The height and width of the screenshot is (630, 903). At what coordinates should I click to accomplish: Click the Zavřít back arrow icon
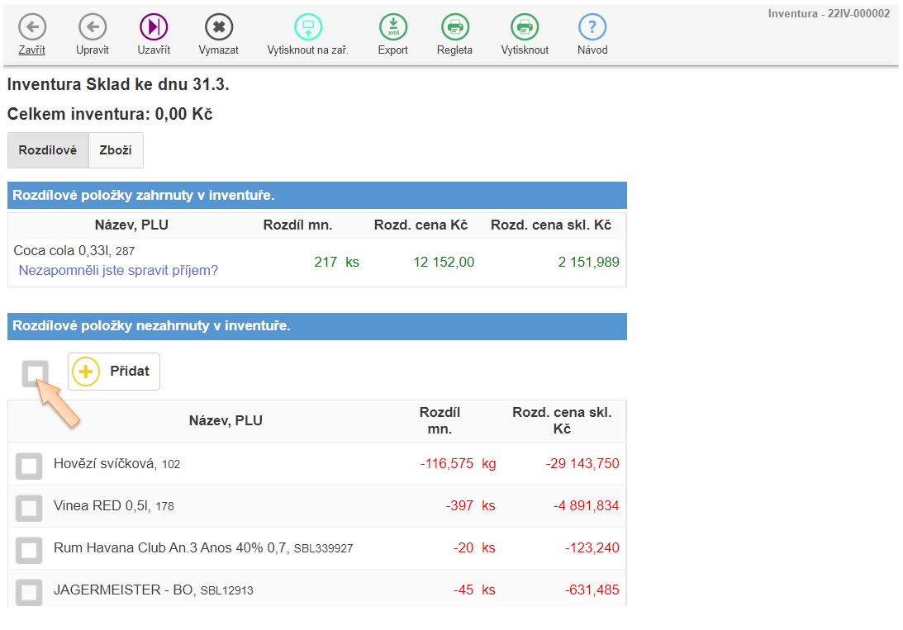pos(32,27)
